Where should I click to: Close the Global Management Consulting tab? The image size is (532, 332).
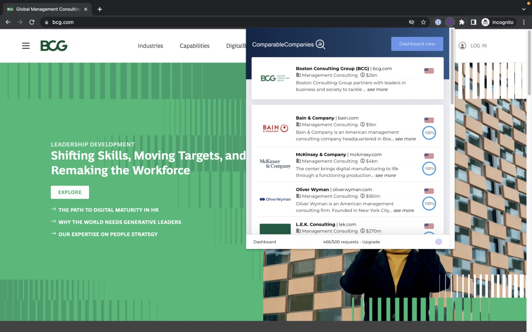click(x=86, y=9)
